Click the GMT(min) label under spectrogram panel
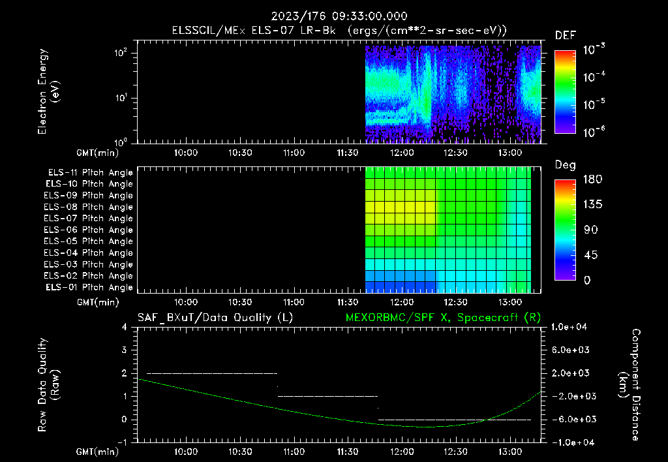This screenshot has height=462, width=668. [98, 153]
